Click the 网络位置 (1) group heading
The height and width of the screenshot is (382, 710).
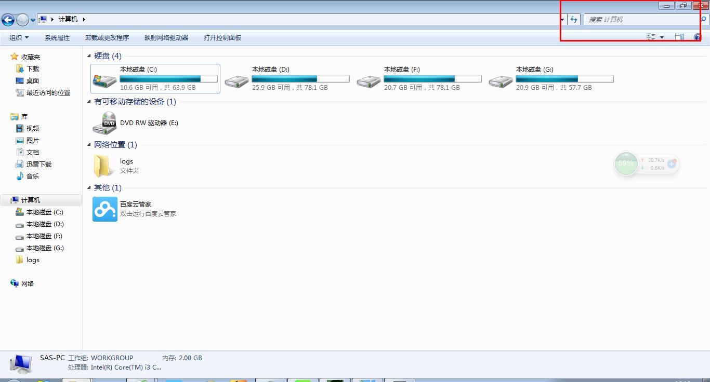[115, 145]
